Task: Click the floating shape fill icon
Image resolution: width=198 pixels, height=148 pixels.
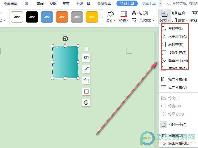Action: [86, 80]
